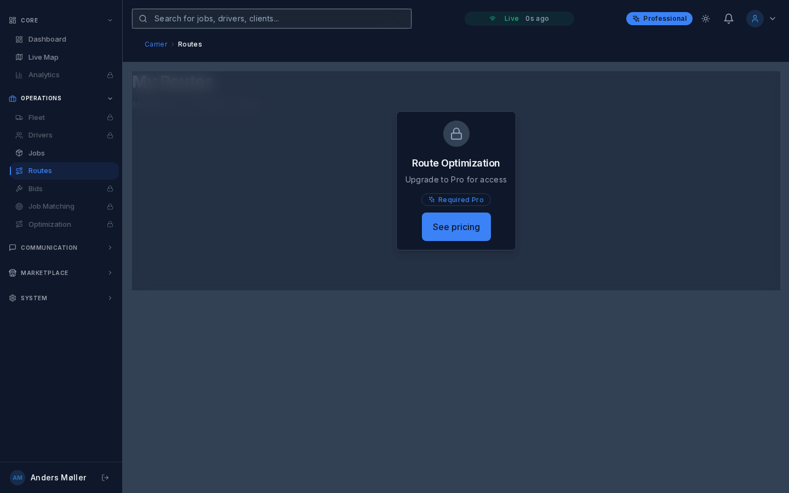Click the user avatar icon in header
The width and height of the screenshot is (789, 493).
754,19
